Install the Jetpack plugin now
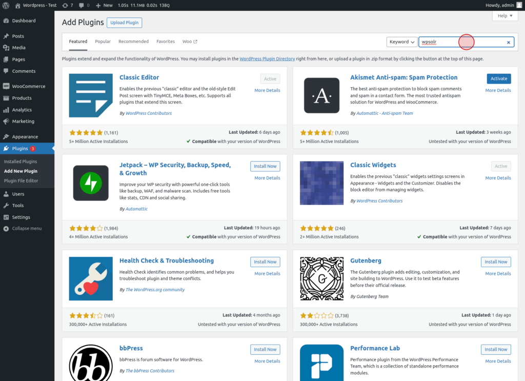 click(265, 166)
